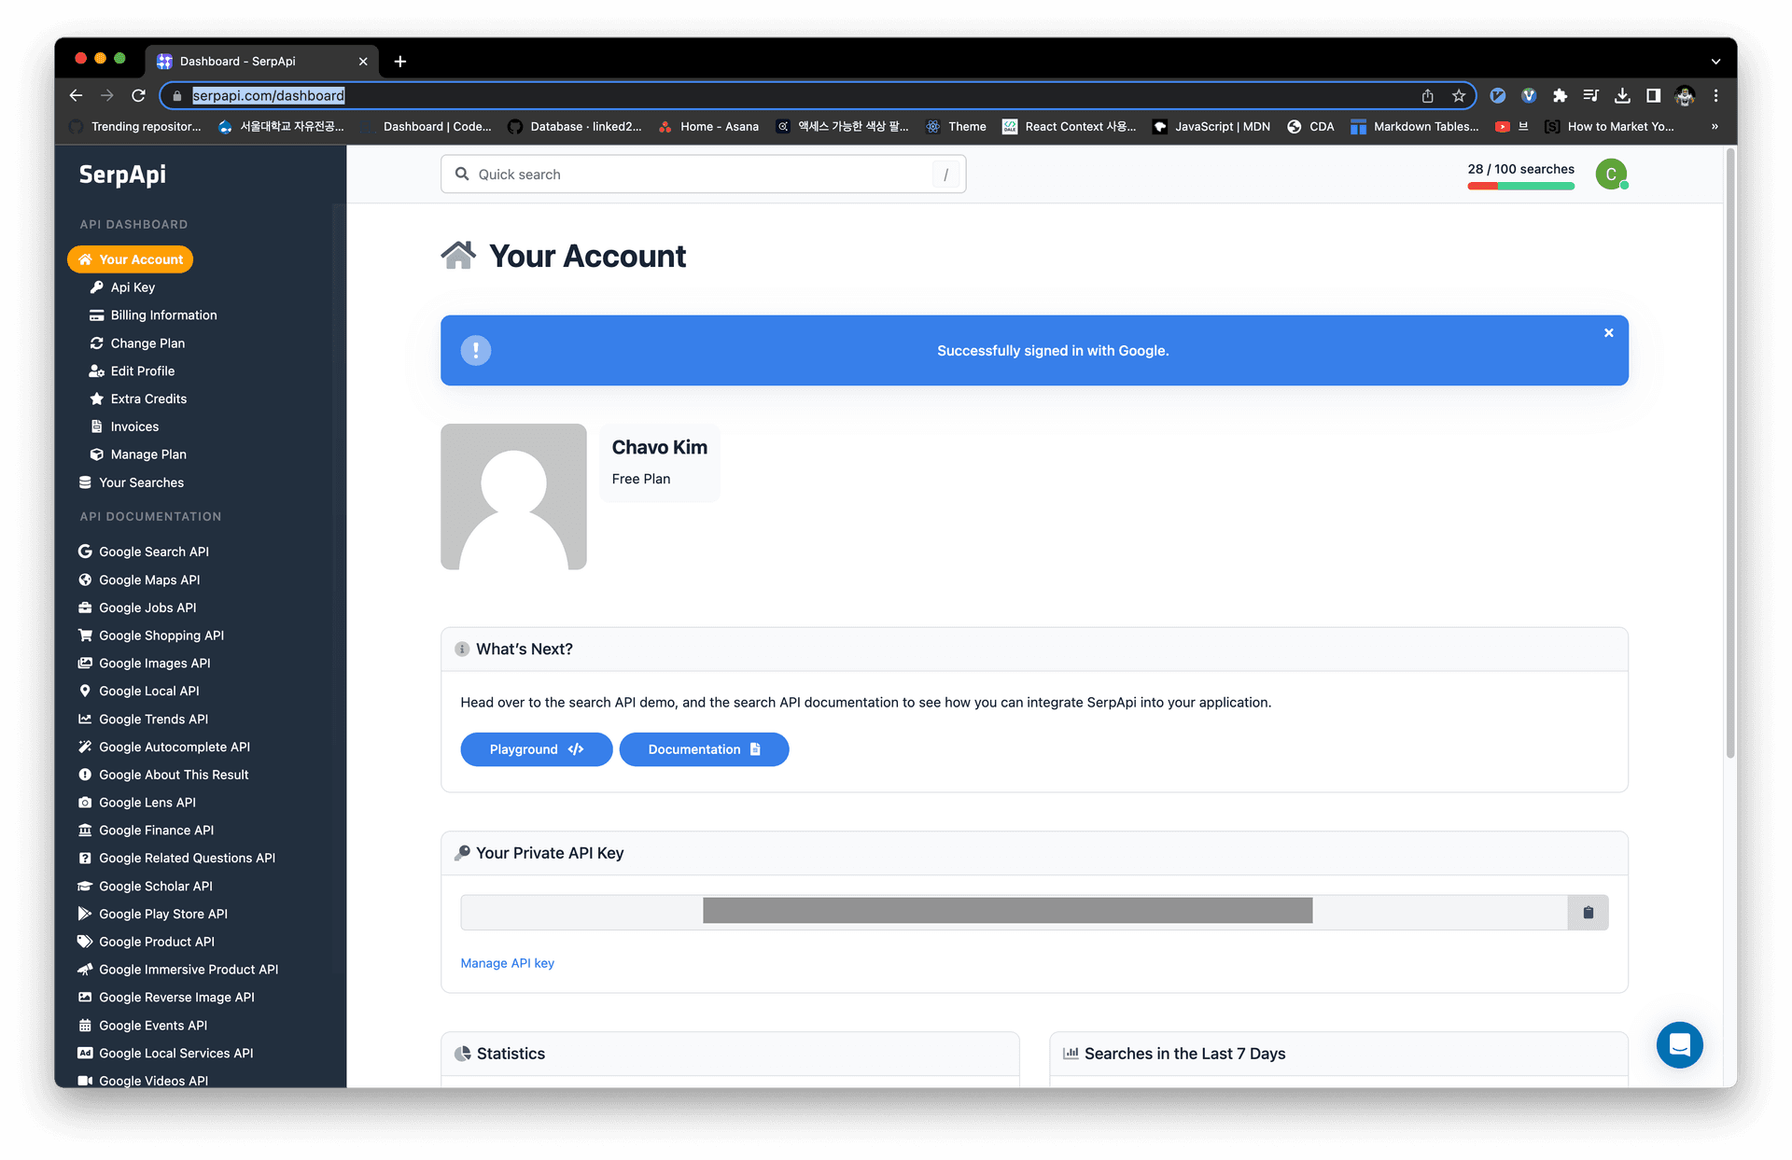Click the Playground button
1792x1160 pixels.
pyautogui.click(x=536, y=749)
